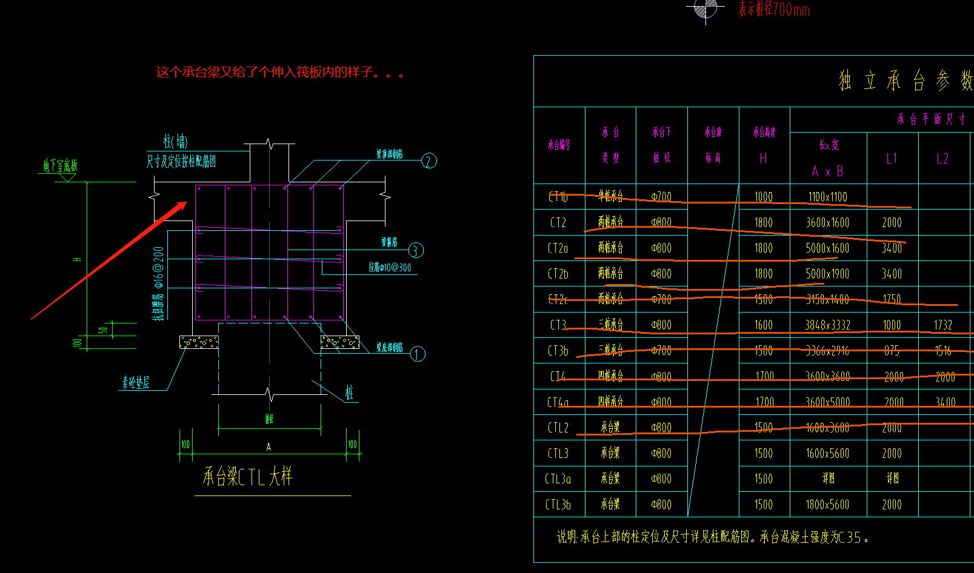Click the L1 column header

point(892,159)
